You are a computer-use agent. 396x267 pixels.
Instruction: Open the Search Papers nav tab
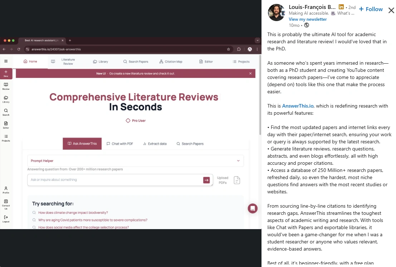tap(136, 61)
